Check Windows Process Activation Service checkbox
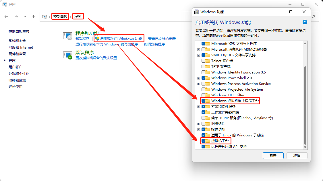The width and height of the screenshot is (323, 181). point(203,84)
